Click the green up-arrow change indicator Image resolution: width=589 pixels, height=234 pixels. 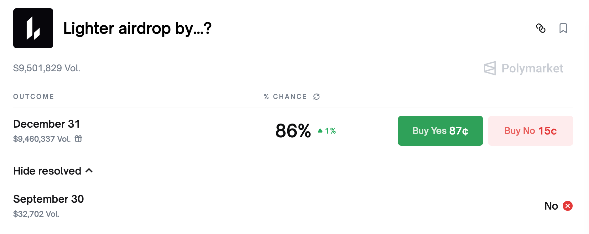(320, 131)
